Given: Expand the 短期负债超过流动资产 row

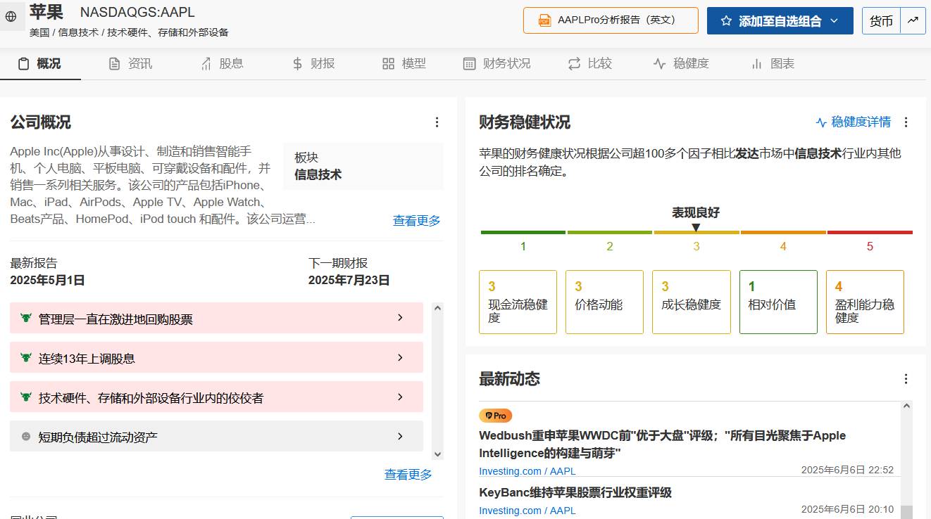Looking at the screenshot, I should point(216,436).
